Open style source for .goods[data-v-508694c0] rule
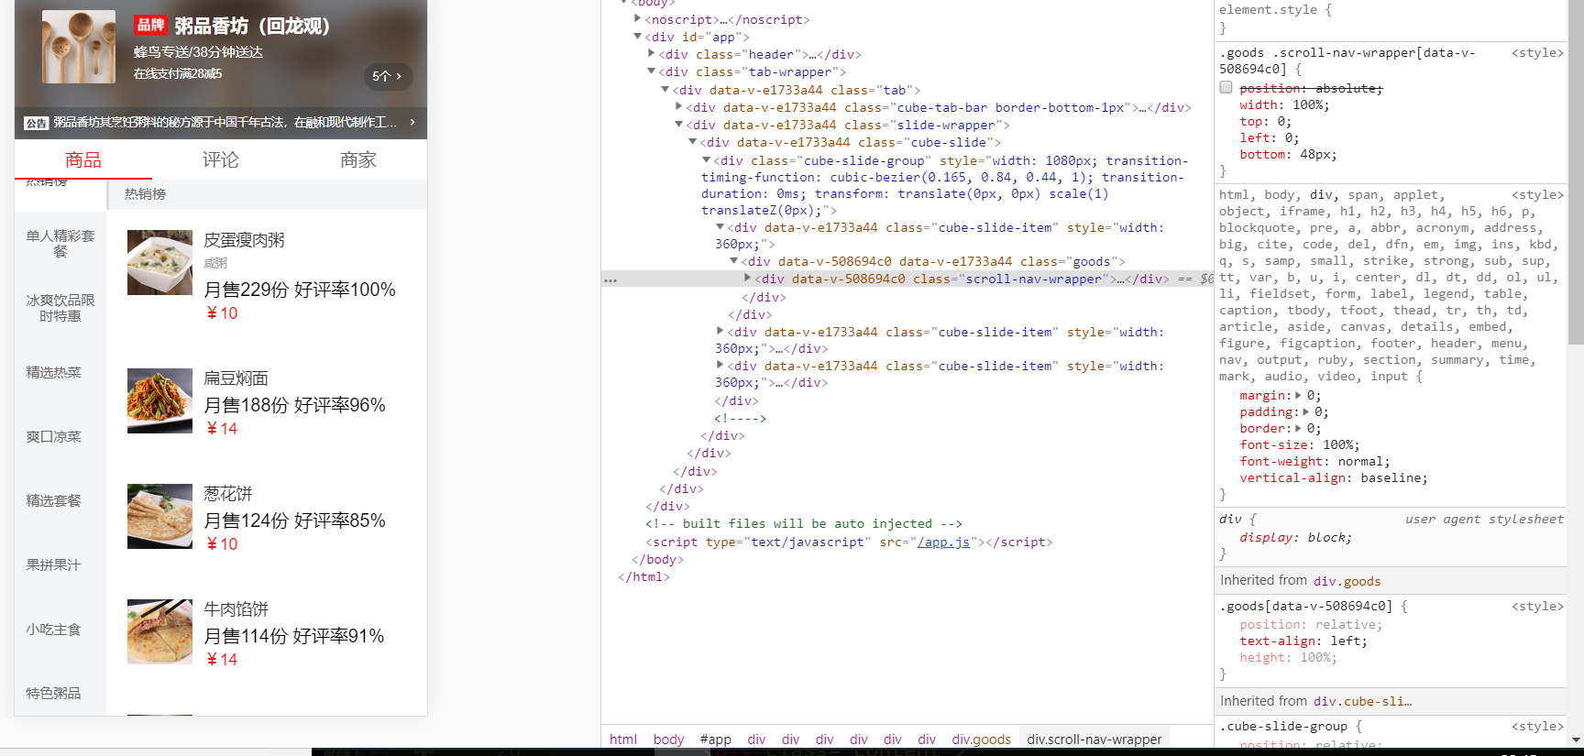Viewport: 1584px width, 756px height. pos(1537,606)
